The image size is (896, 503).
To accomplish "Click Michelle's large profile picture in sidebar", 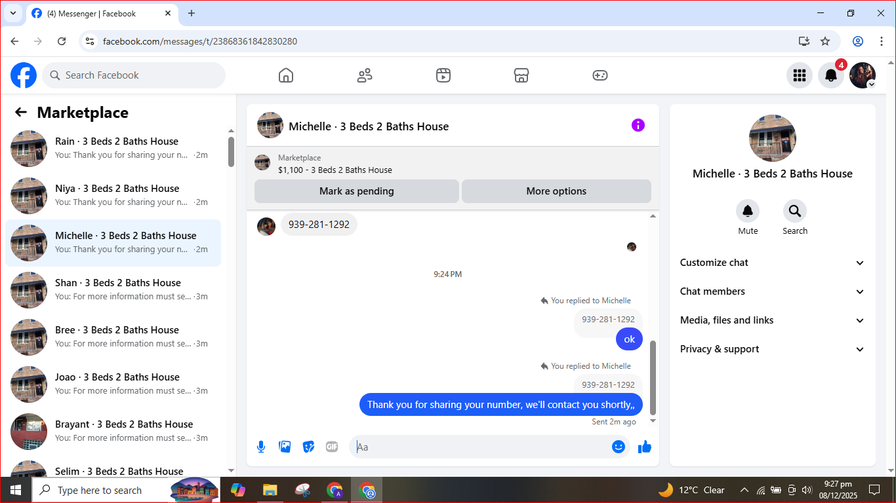I will (x=773, y=138).
